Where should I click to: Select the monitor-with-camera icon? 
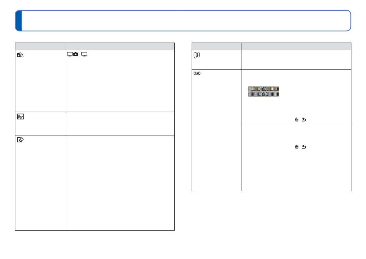coord(73,54)
